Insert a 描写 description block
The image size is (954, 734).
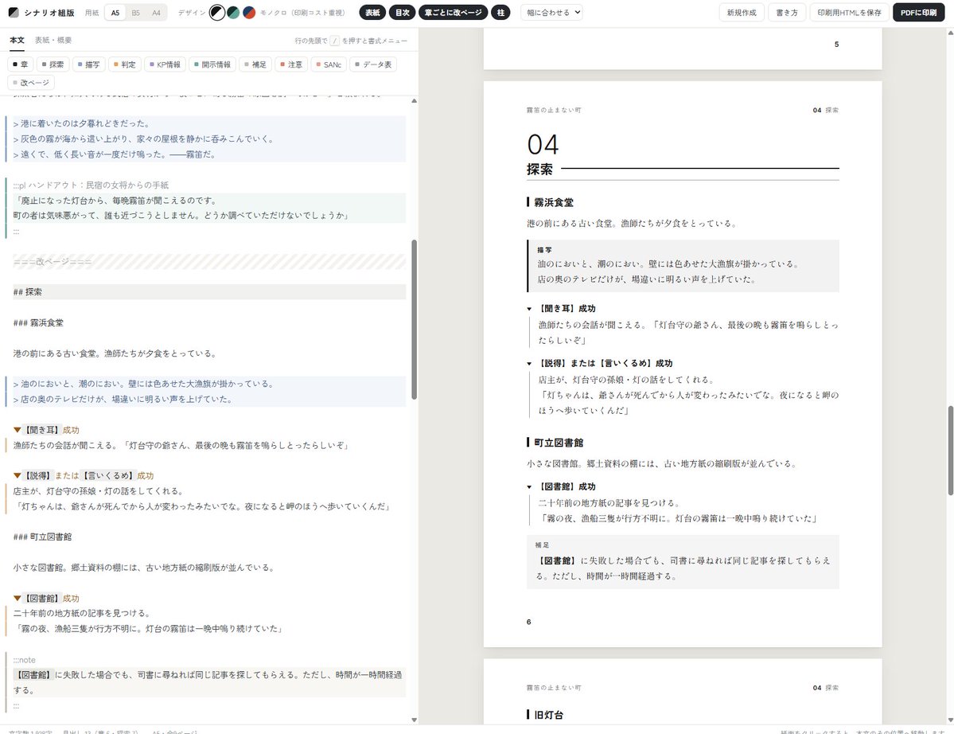(x=89, y=64)
